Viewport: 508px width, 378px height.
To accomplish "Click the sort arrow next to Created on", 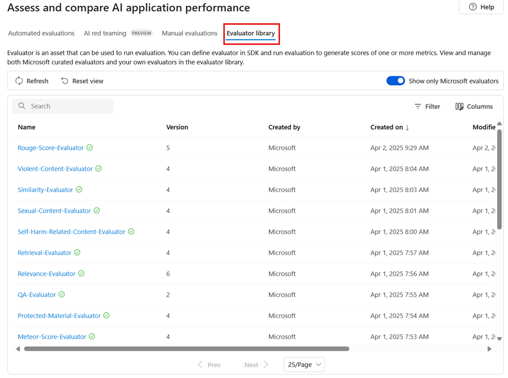I will (x=407, y=128).
